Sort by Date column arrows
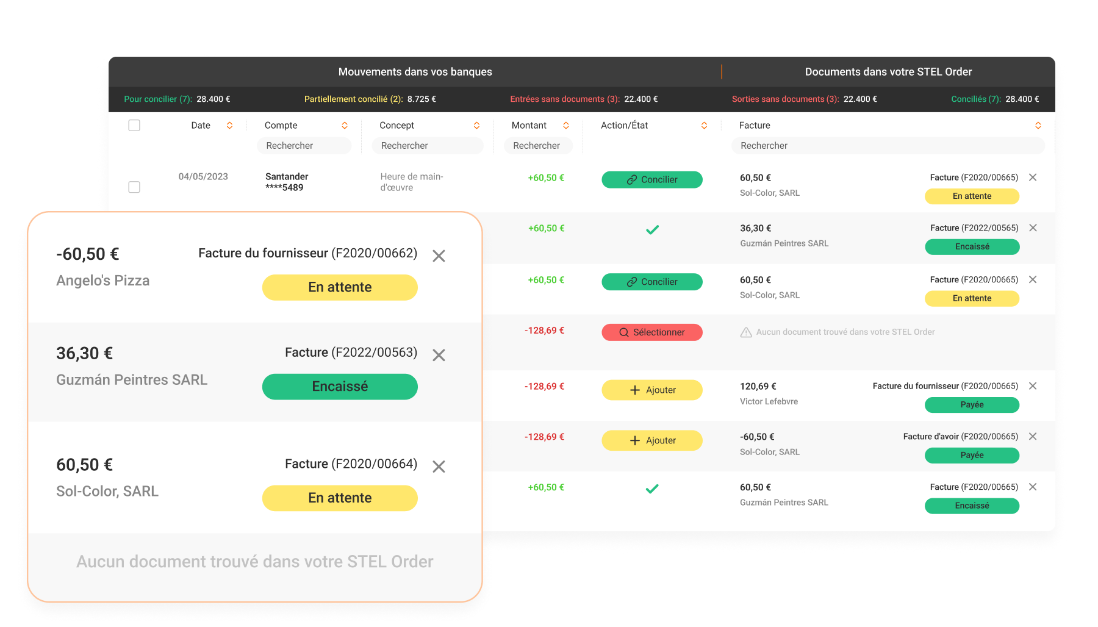This screenshot has height=627, width=1098. (x=229, y=126)
